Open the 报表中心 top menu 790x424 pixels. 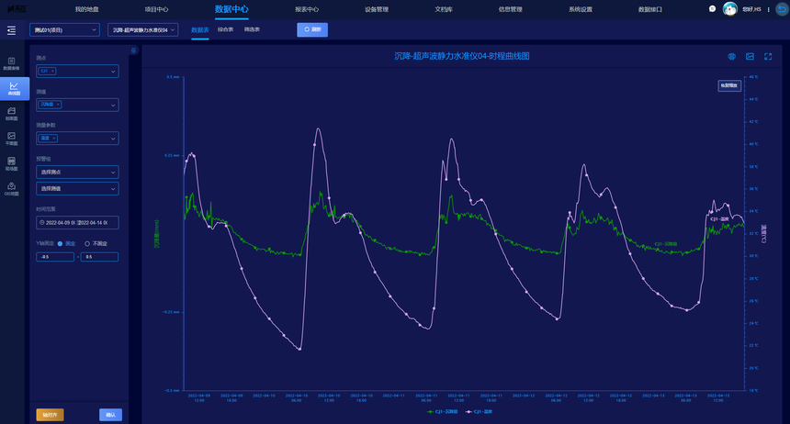point(307,9)
